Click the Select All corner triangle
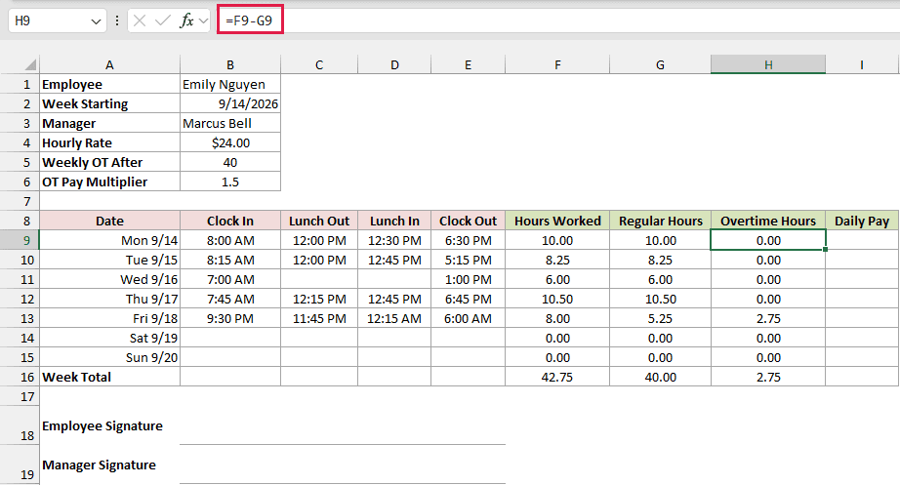900x485 pixels. pyautogui.click(x=29, y=64)
